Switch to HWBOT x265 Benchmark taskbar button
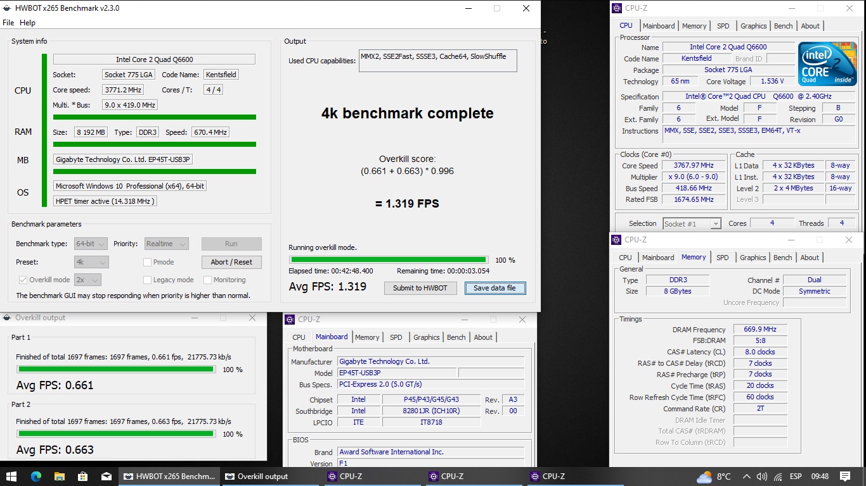 (170, 477)
